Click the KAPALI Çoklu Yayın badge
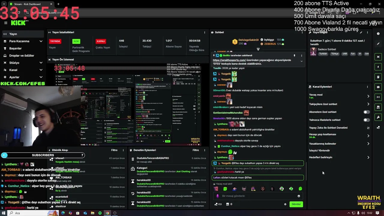 (101, 41)
